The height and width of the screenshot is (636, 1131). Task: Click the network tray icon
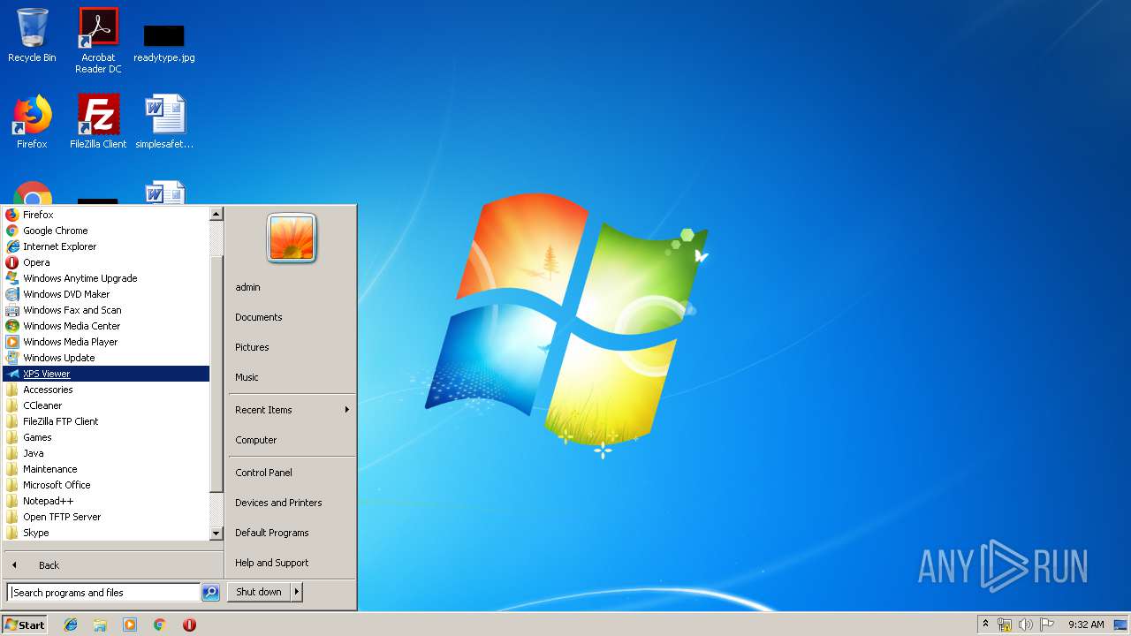click(1005, 625)
